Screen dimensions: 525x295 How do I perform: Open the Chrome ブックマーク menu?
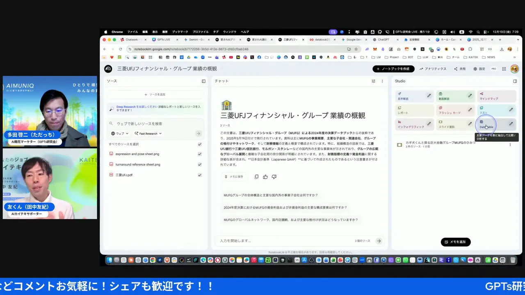(180, 32)
